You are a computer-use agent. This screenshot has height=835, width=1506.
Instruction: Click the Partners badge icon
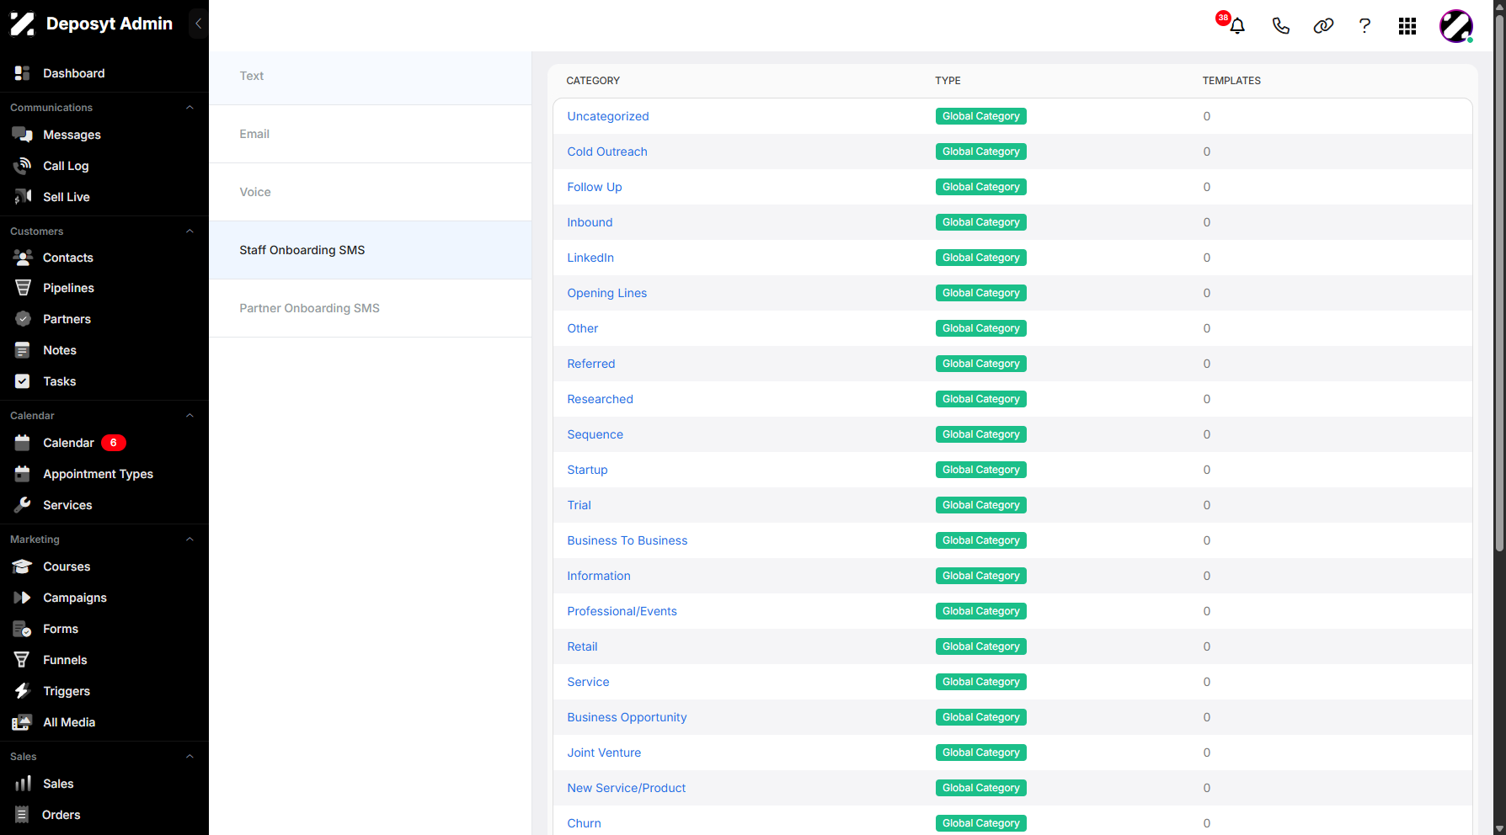point(23,319)
